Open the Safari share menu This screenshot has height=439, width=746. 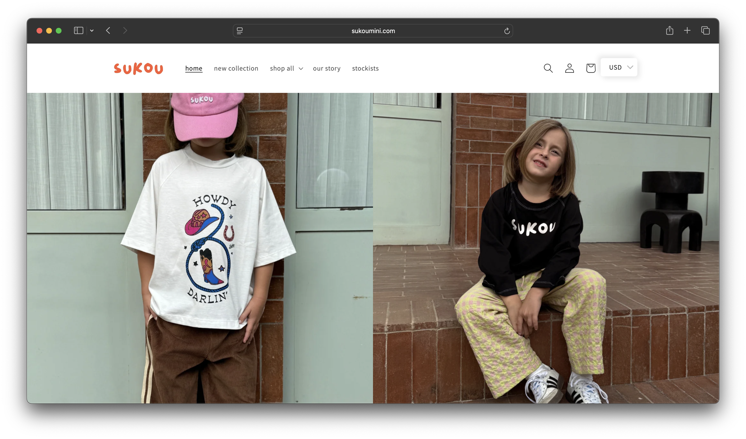(669, 30)
